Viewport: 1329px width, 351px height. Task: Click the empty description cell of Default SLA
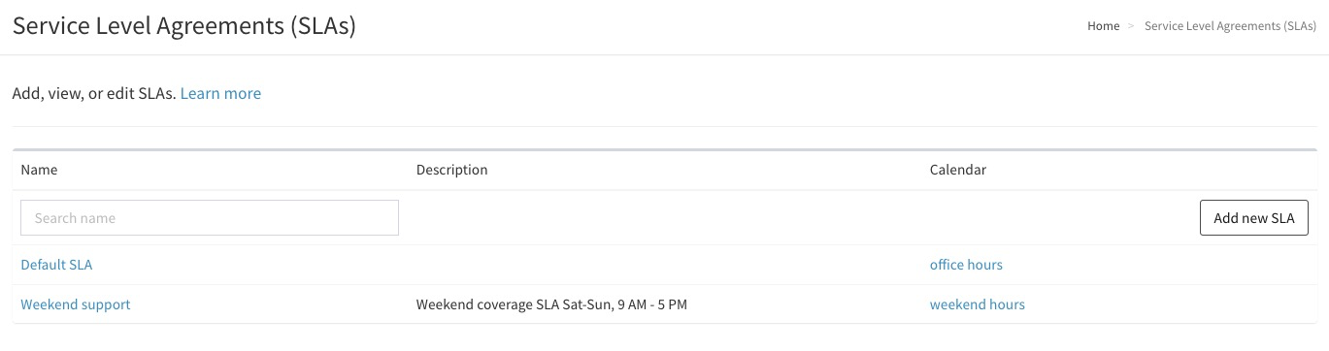pos(664,265)
